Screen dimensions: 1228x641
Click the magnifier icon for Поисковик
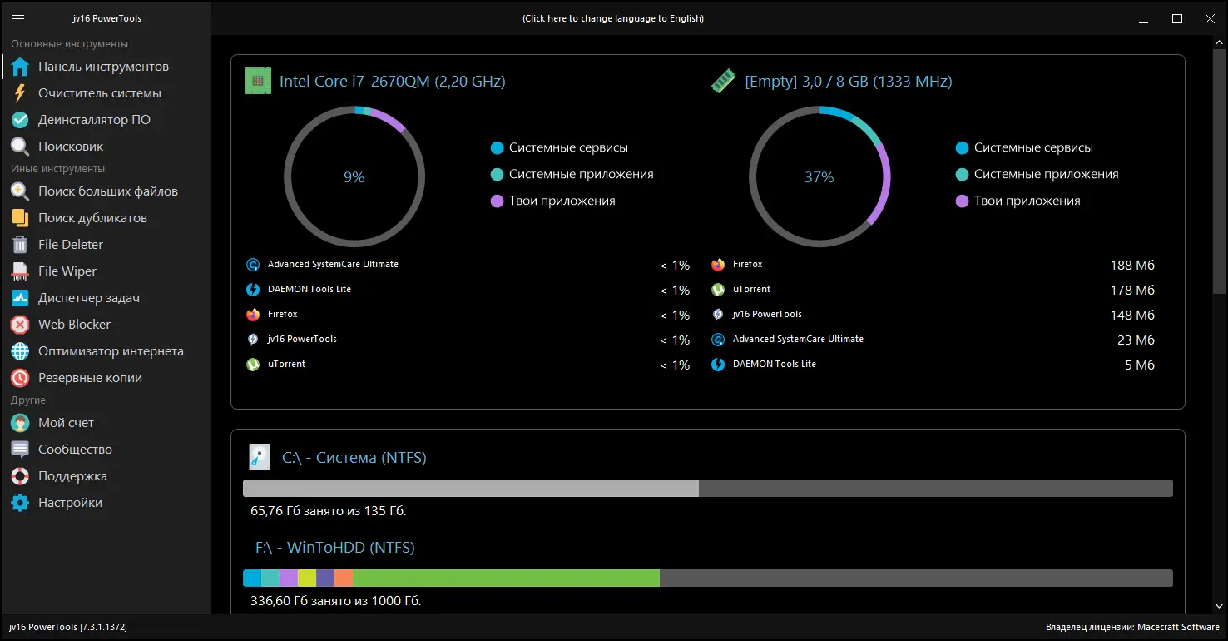20,147
